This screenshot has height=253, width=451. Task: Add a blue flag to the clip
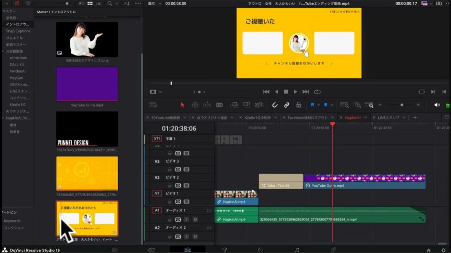[x=312, y=105]
